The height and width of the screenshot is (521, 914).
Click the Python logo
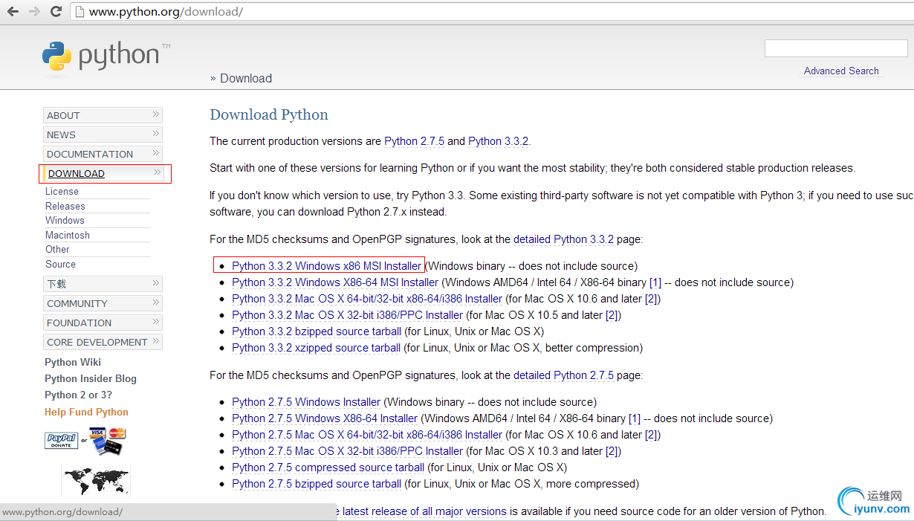click(x=106, y=57)
